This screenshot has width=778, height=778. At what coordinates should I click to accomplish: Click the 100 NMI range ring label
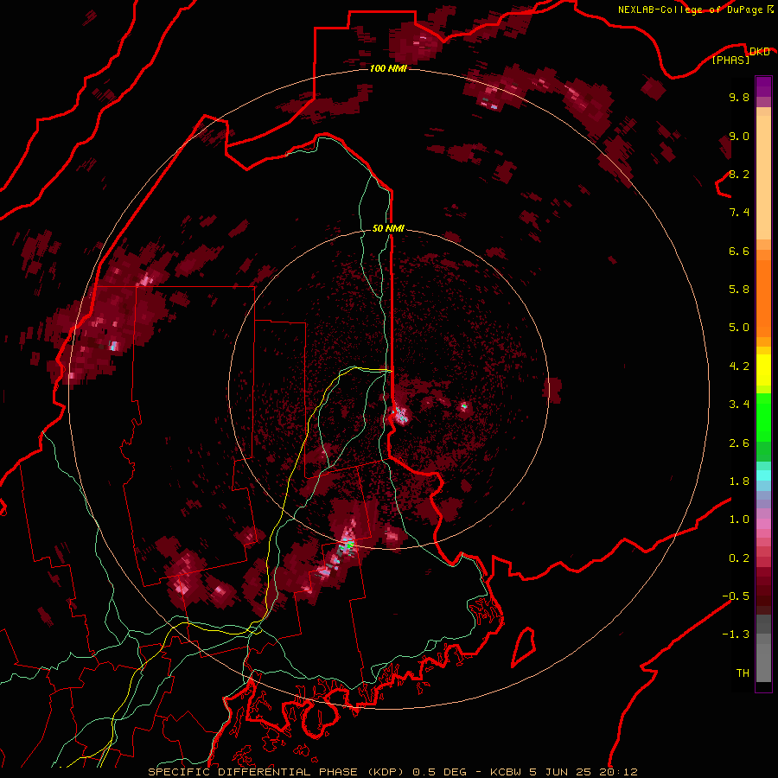(388, 68)
